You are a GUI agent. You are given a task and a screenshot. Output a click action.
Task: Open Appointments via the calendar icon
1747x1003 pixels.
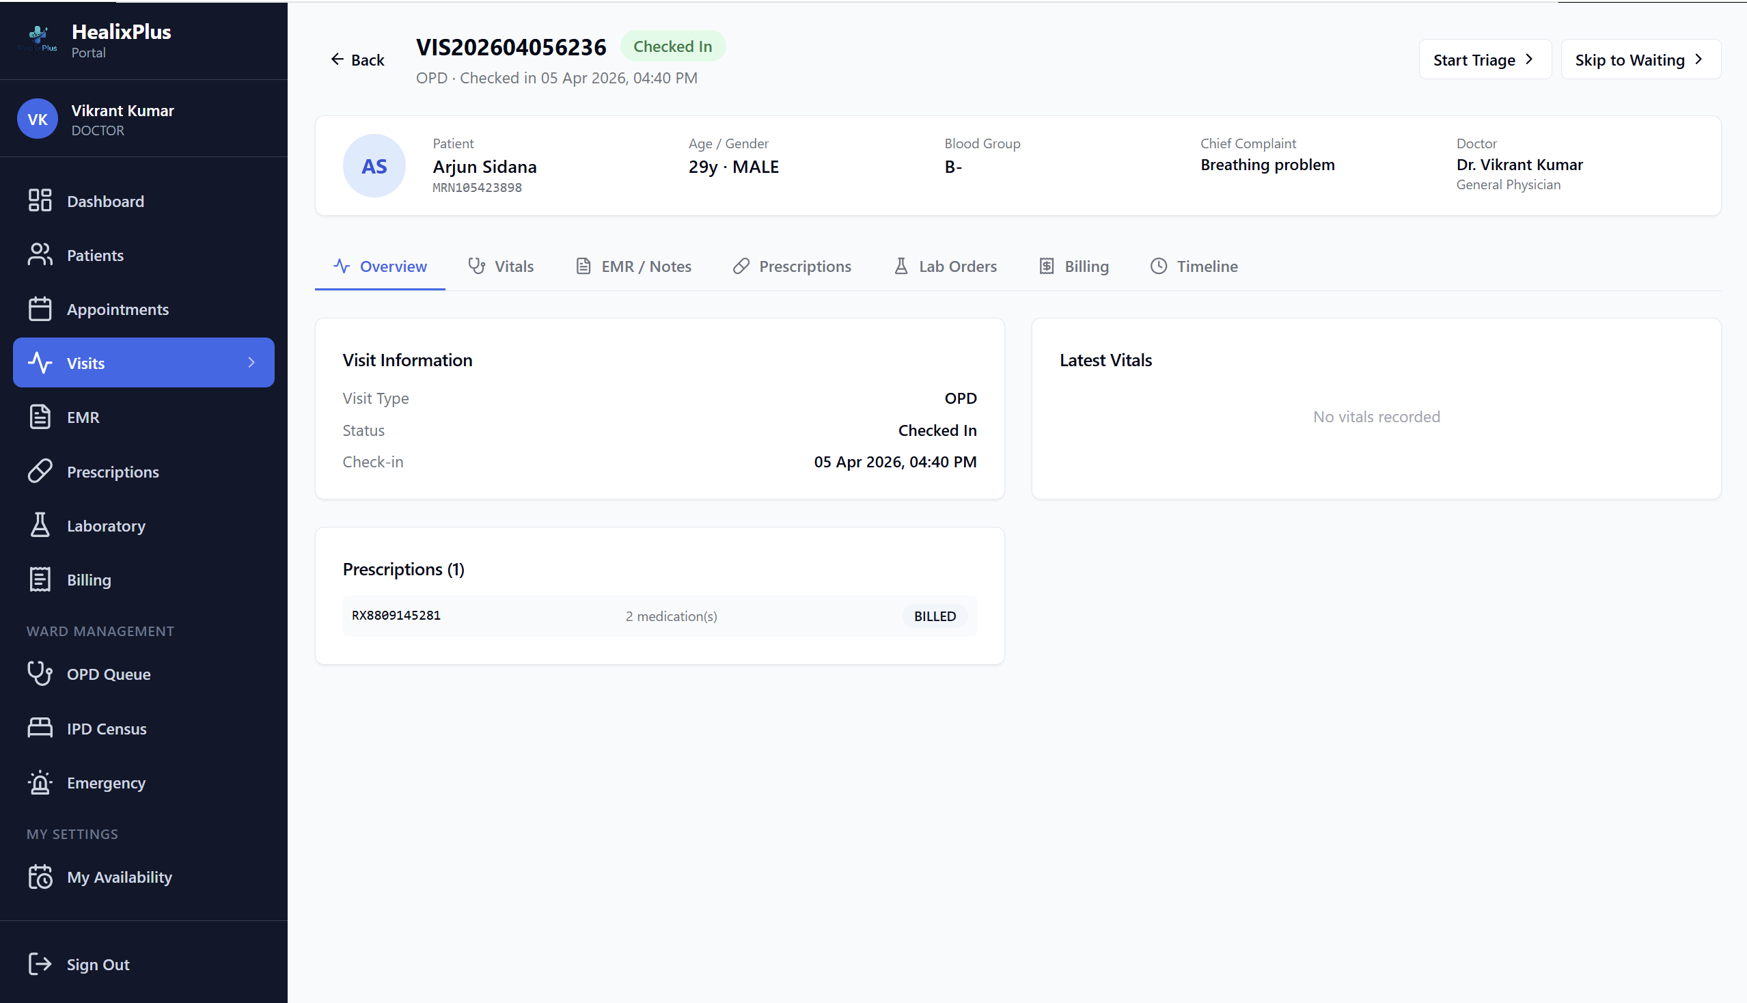39,309
